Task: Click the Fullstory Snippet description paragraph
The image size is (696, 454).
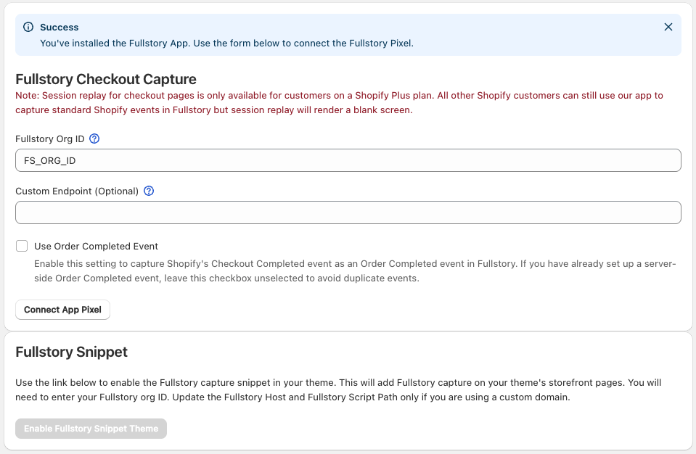Action: [338, 389]
